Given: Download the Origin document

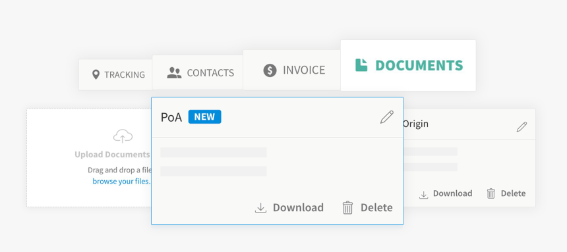Looking at the screenshot, I should point(446,193).
